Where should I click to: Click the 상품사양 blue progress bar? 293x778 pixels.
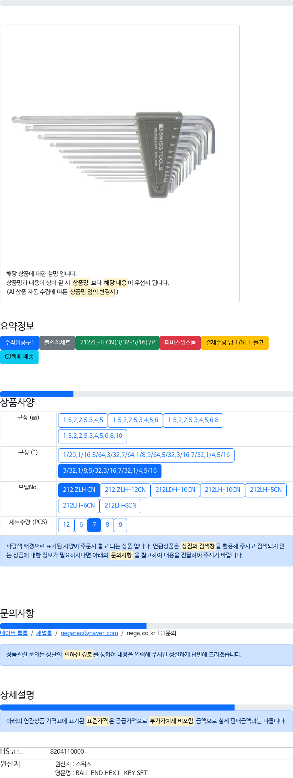[x=37, y=394]
